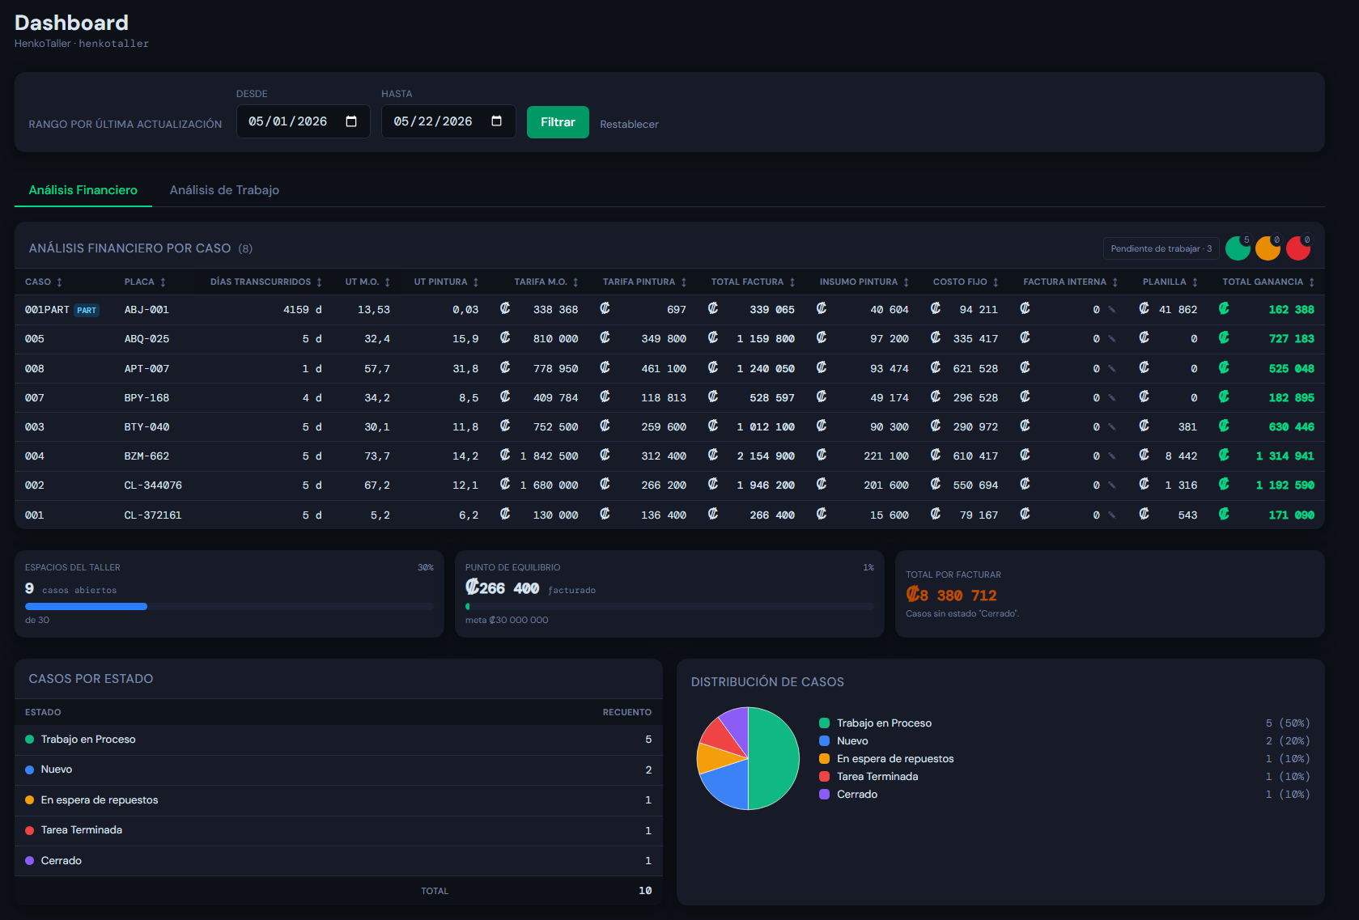Edit Factura Interna for plate BPY-168

click(x=1112, y=398)
